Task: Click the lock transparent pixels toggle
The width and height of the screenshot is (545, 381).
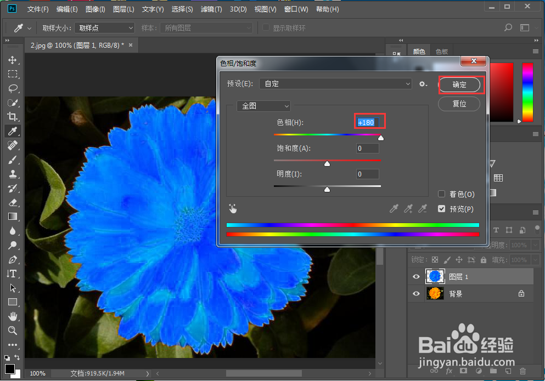Action: 435,260
